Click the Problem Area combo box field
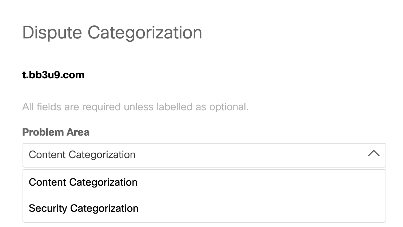Image resolution: width=403 pixels, height=227 pixels. (204, 155)
